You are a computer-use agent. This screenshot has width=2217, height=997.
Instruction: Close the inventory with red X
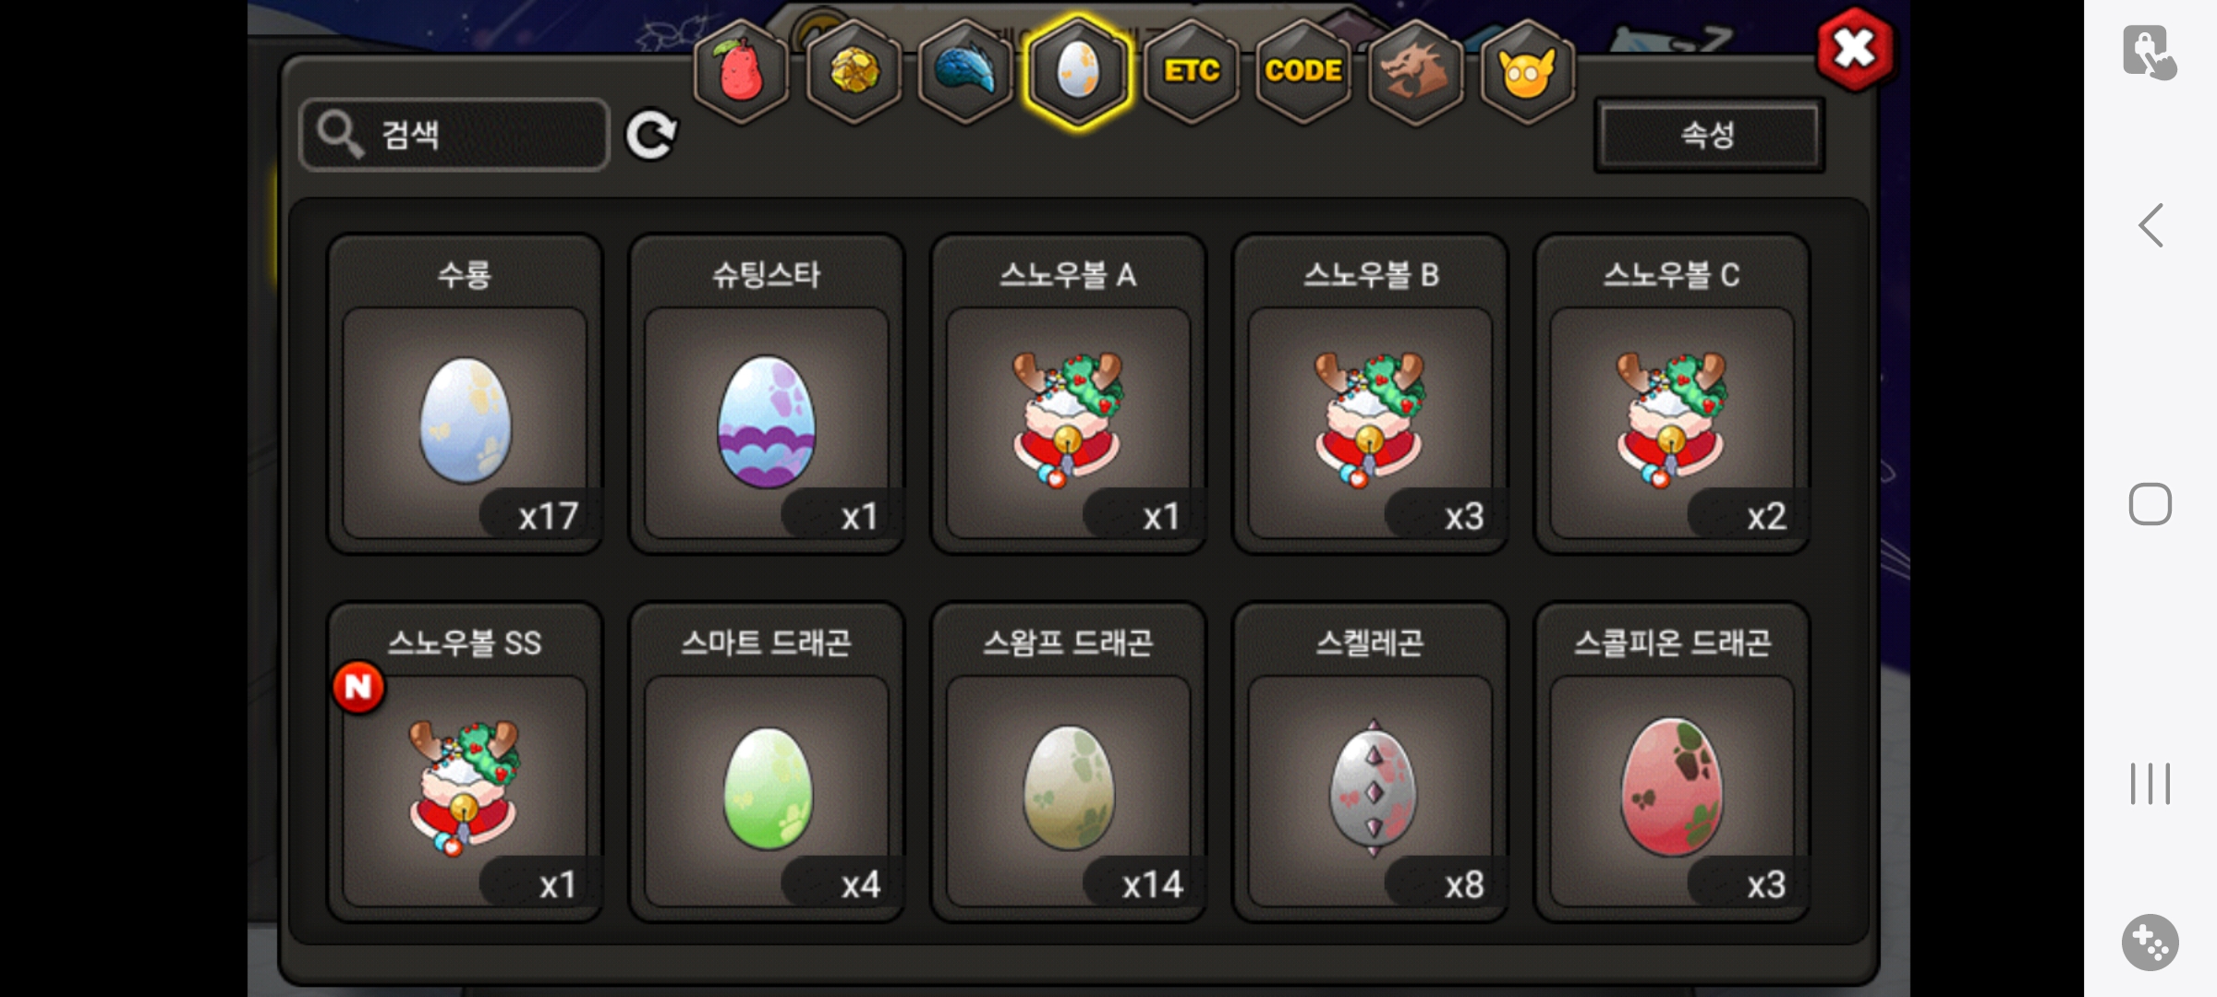(1855, 49)
